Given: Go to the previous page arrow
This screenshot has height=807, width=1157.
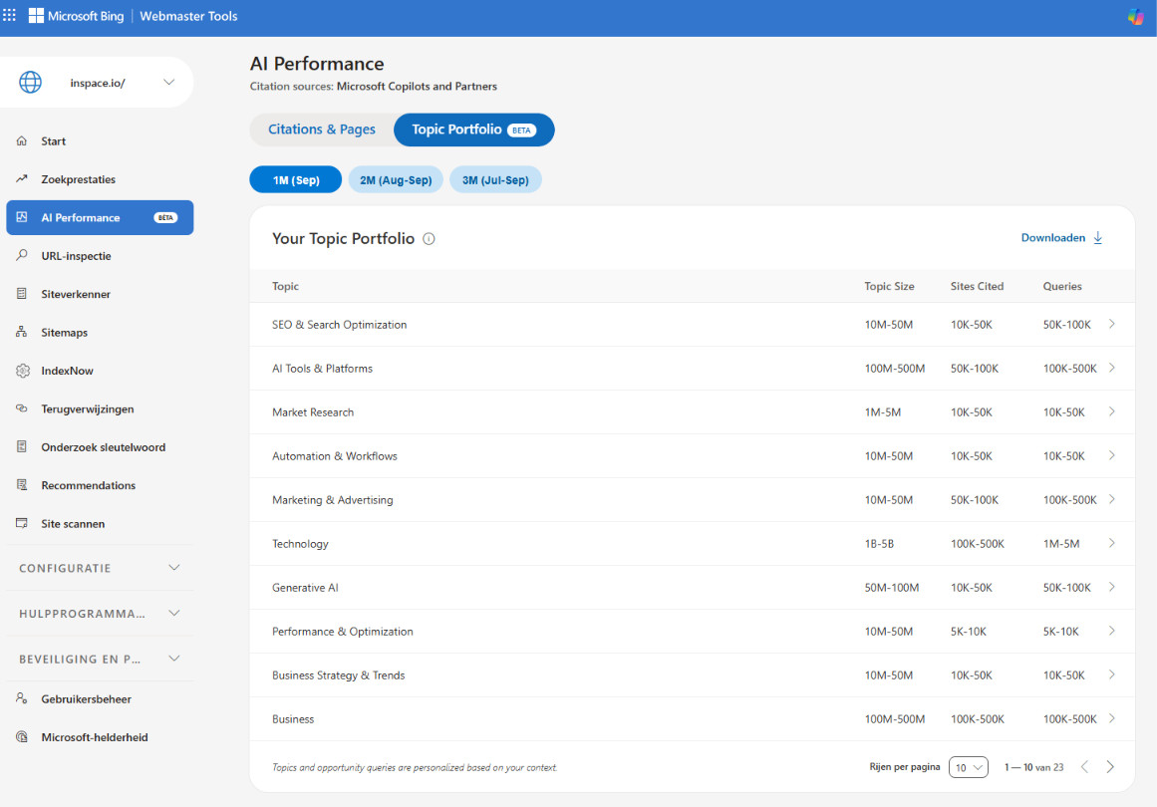Looking at the screenshot, I should click(1084, 767).
